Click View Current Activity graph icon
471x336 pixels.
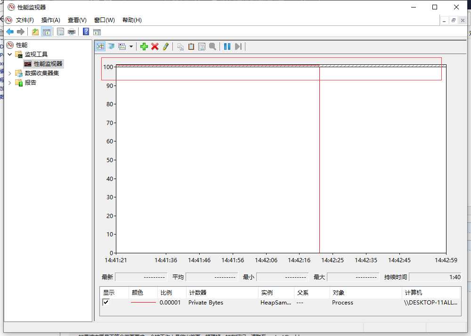(100, 47)
